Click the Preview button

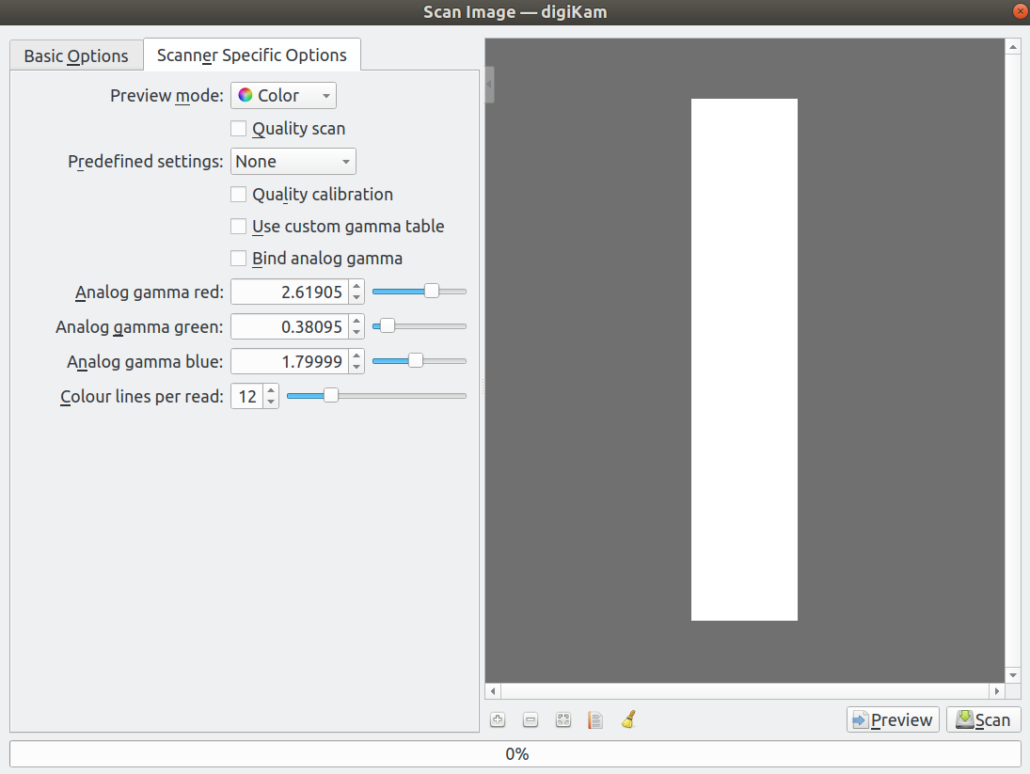point(892,720)
